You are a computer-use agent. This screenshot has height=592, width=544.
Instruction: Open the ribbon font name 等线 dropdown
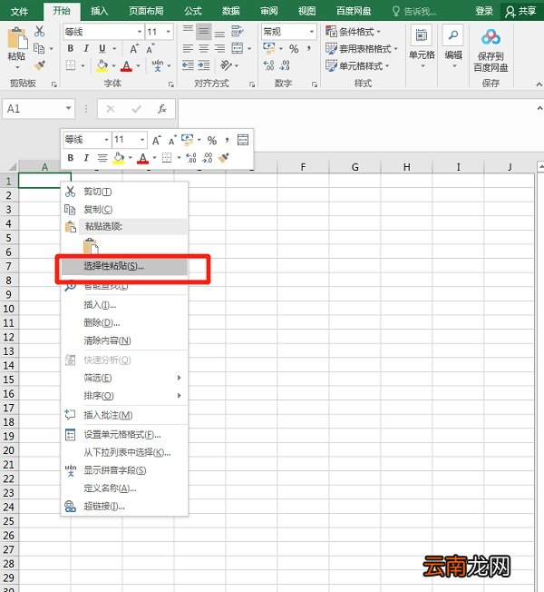[140, 32]
